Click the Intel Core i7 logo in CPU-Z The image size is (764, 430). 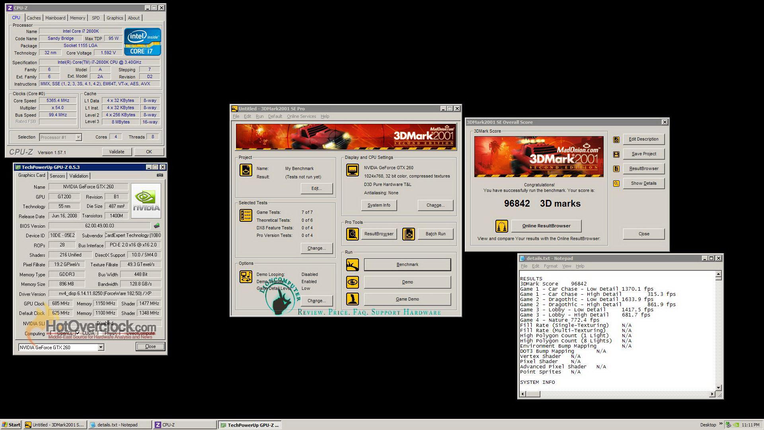tap(142, 41)
